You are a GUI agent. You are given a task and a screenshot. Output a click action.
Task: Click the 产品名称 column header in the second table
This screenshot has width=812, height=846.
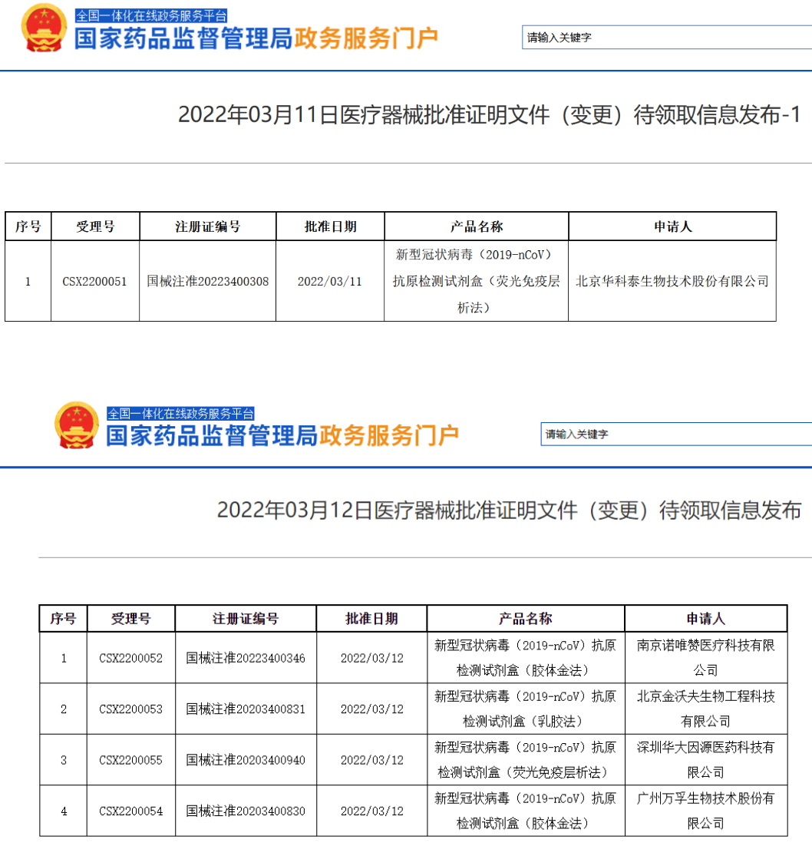pos(524,619)
